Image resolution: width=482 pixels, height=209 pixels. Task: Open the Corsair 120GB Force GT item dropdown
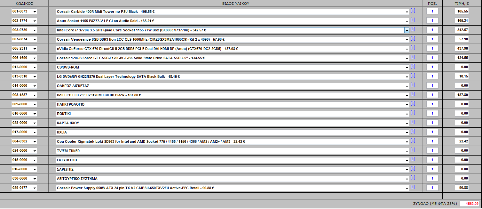233,58
